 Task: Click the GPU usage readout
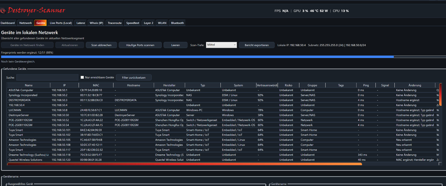pos(311,11)
